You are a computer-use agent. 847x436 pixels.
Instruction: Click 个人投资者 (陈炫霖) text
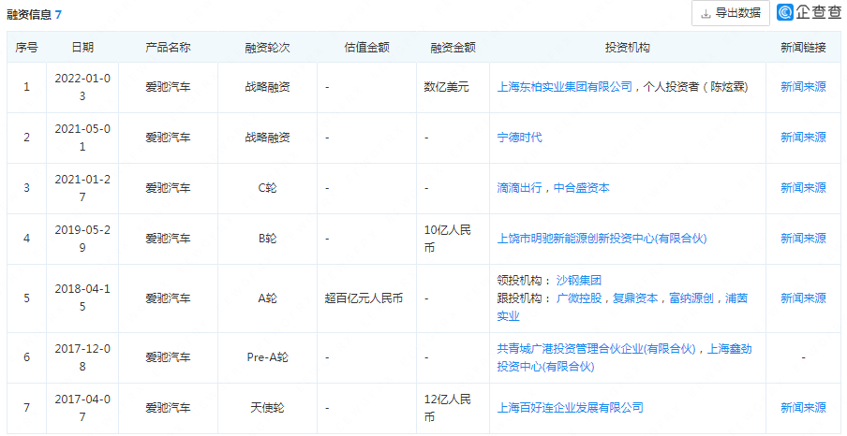[696, 87]
